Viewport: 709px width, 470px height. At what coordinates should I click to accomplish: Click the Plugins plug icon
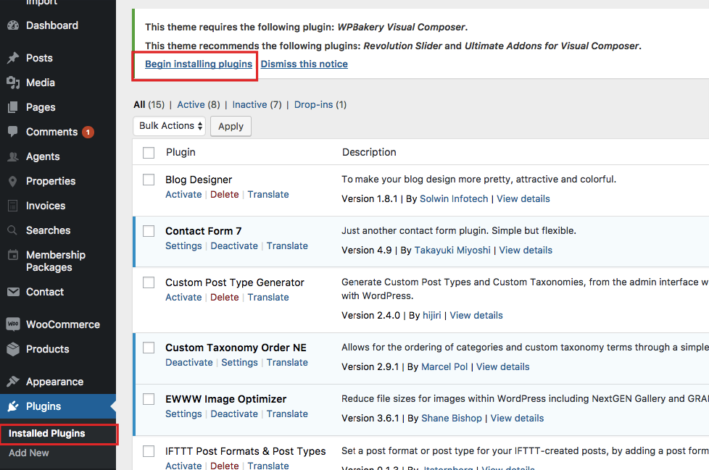click(x=13, y=406)
